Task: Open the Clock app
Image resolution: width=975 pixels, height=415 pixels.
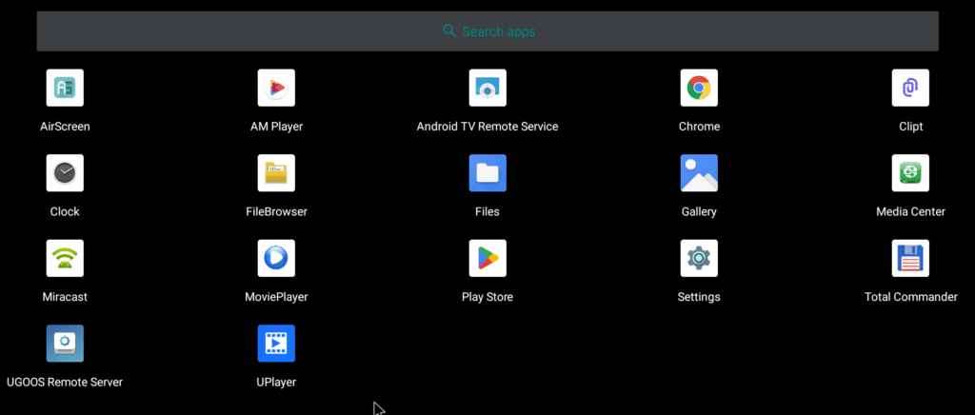Action: tap(65, 173)
